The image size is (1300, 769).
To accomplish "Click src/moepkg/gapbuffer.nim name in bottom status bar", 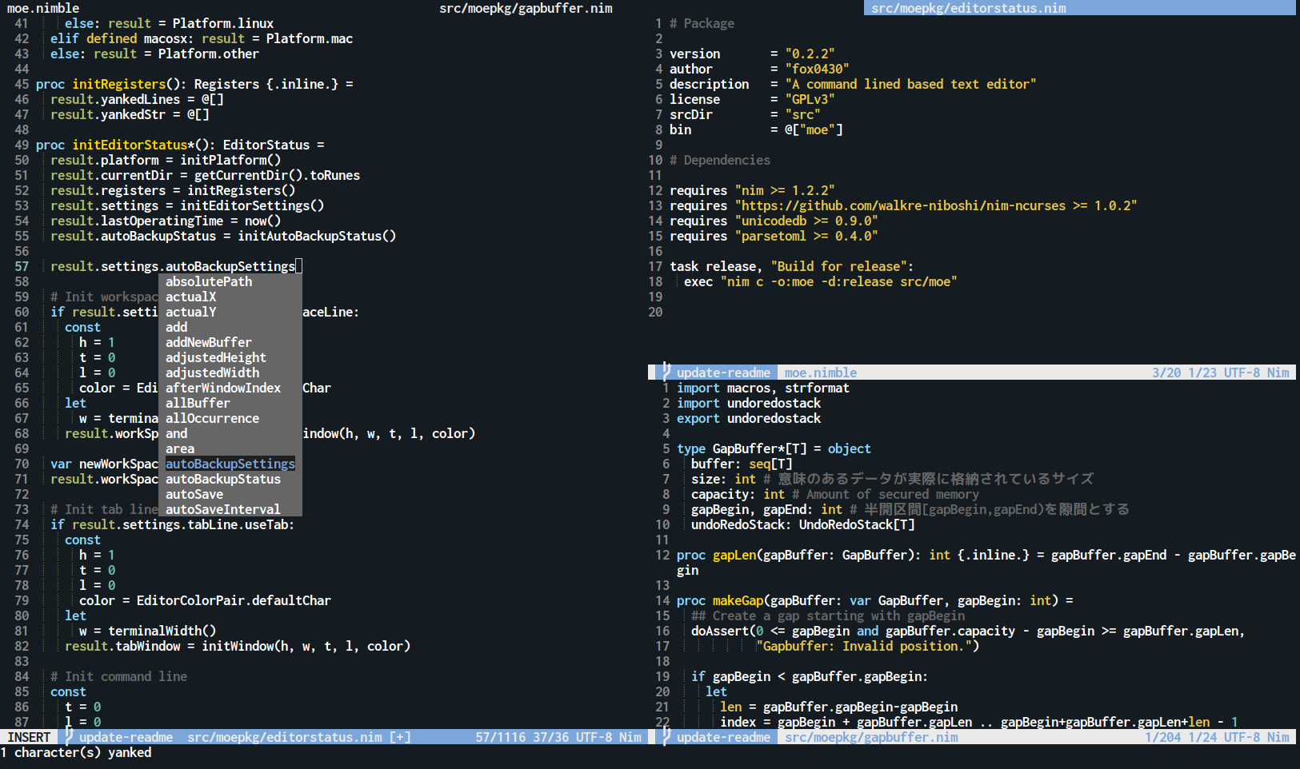I will [871, 737].
